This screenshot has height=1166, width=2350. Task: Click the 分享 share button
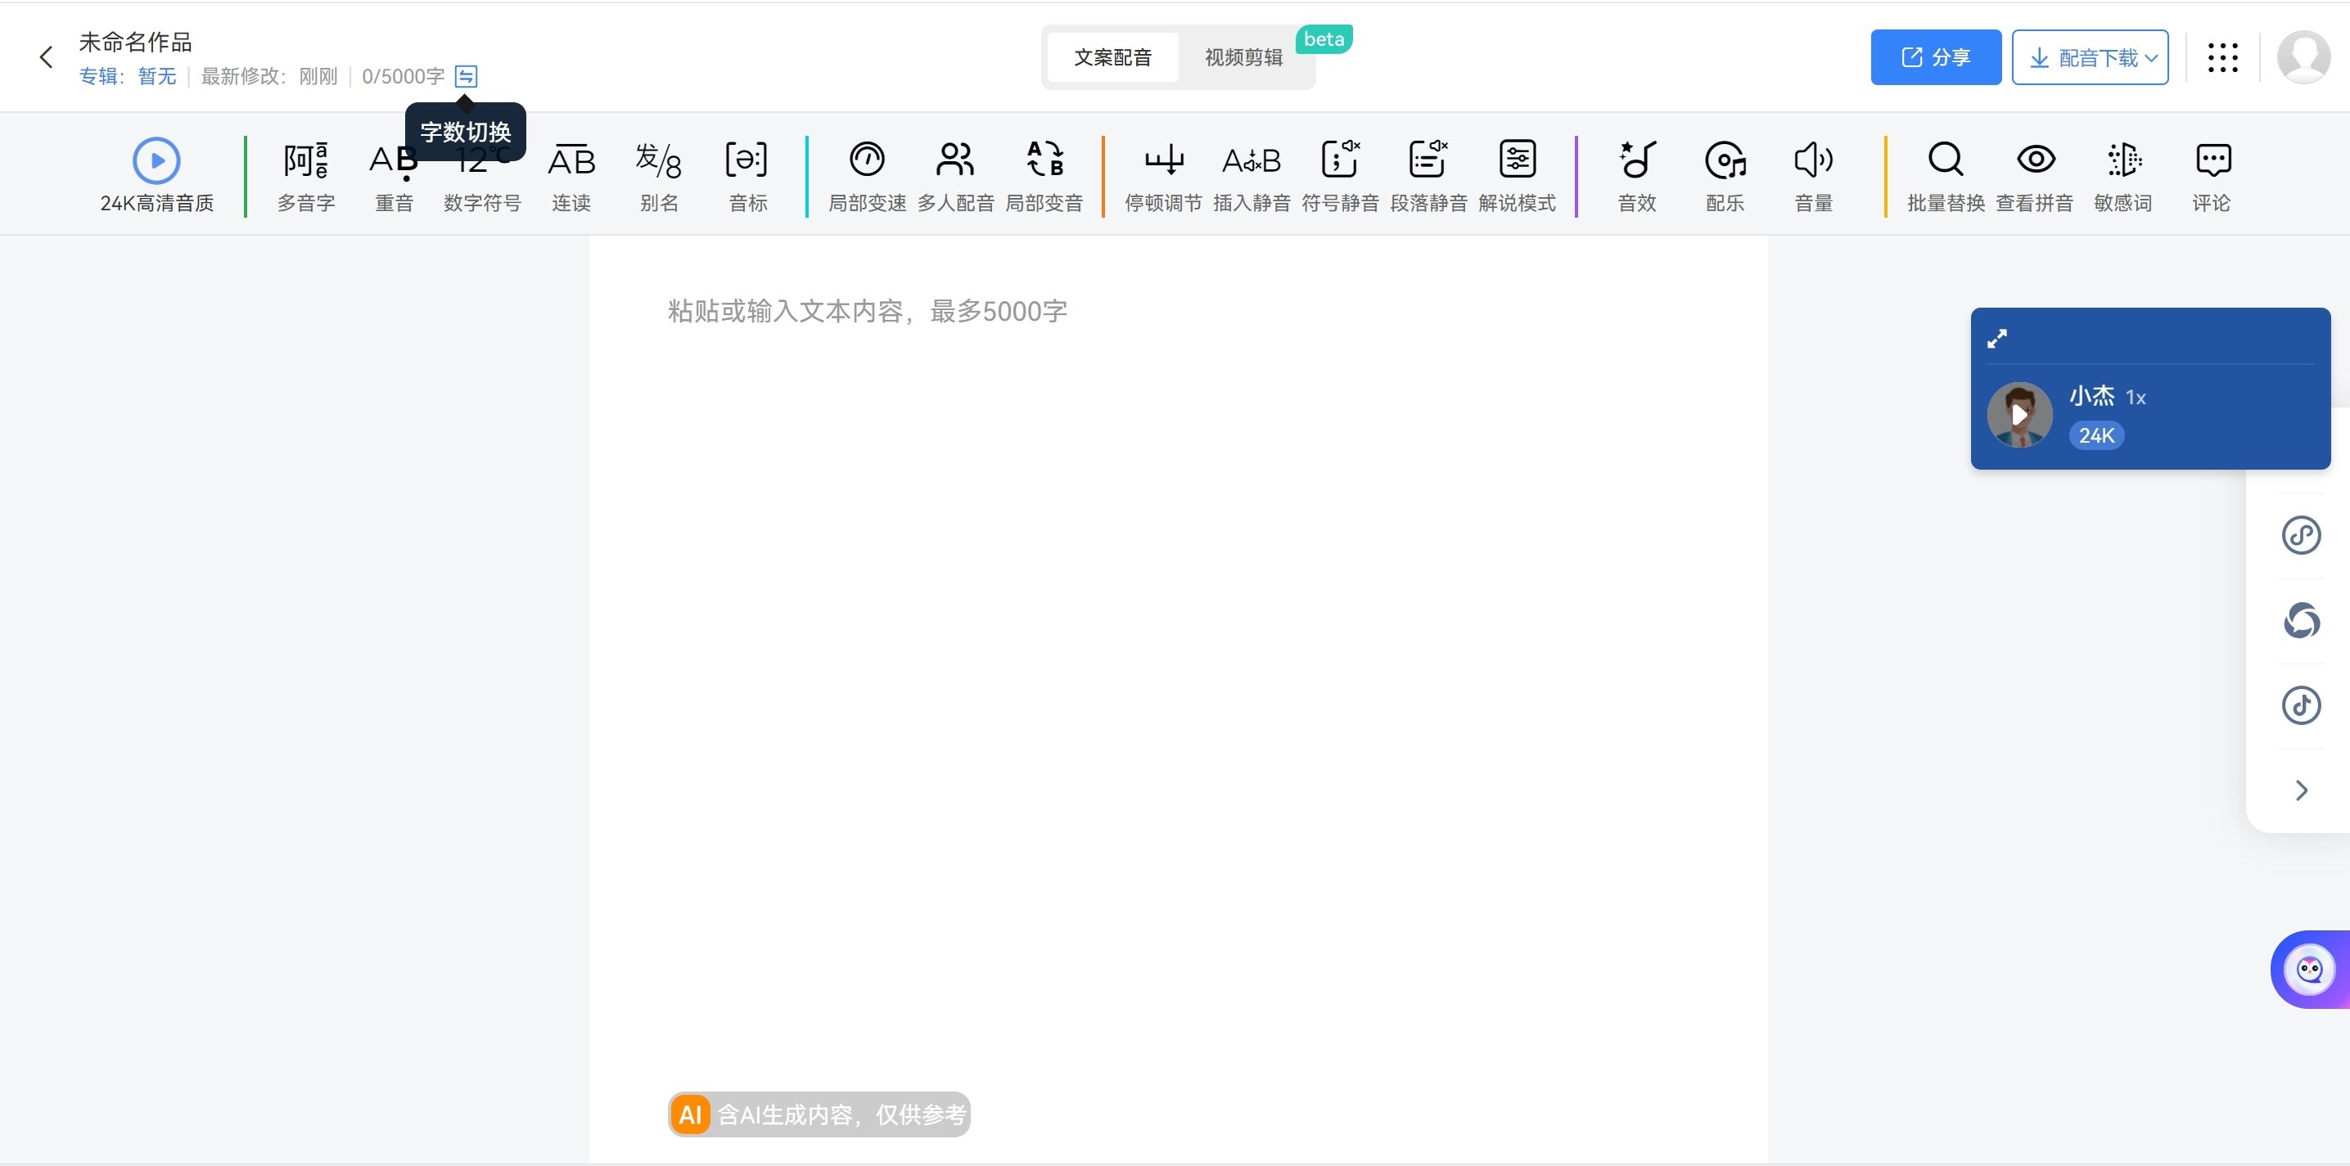click(1935, 56)
